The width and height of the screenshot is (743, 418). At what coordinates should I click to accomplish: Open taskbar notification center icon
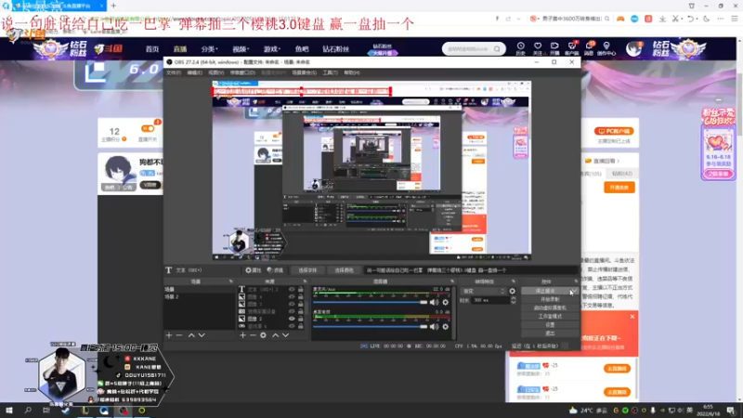tap(731, 411)
